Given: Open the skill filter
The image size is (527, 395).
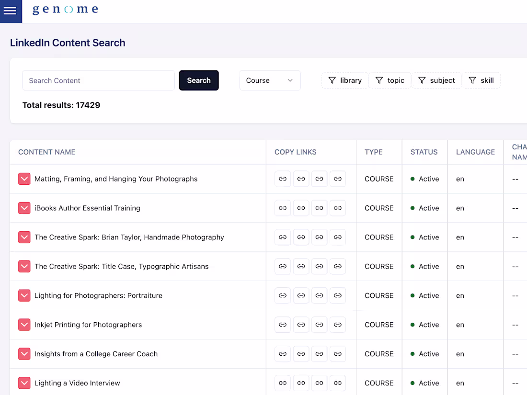Looking at the screenshot, I should point(481,80).
